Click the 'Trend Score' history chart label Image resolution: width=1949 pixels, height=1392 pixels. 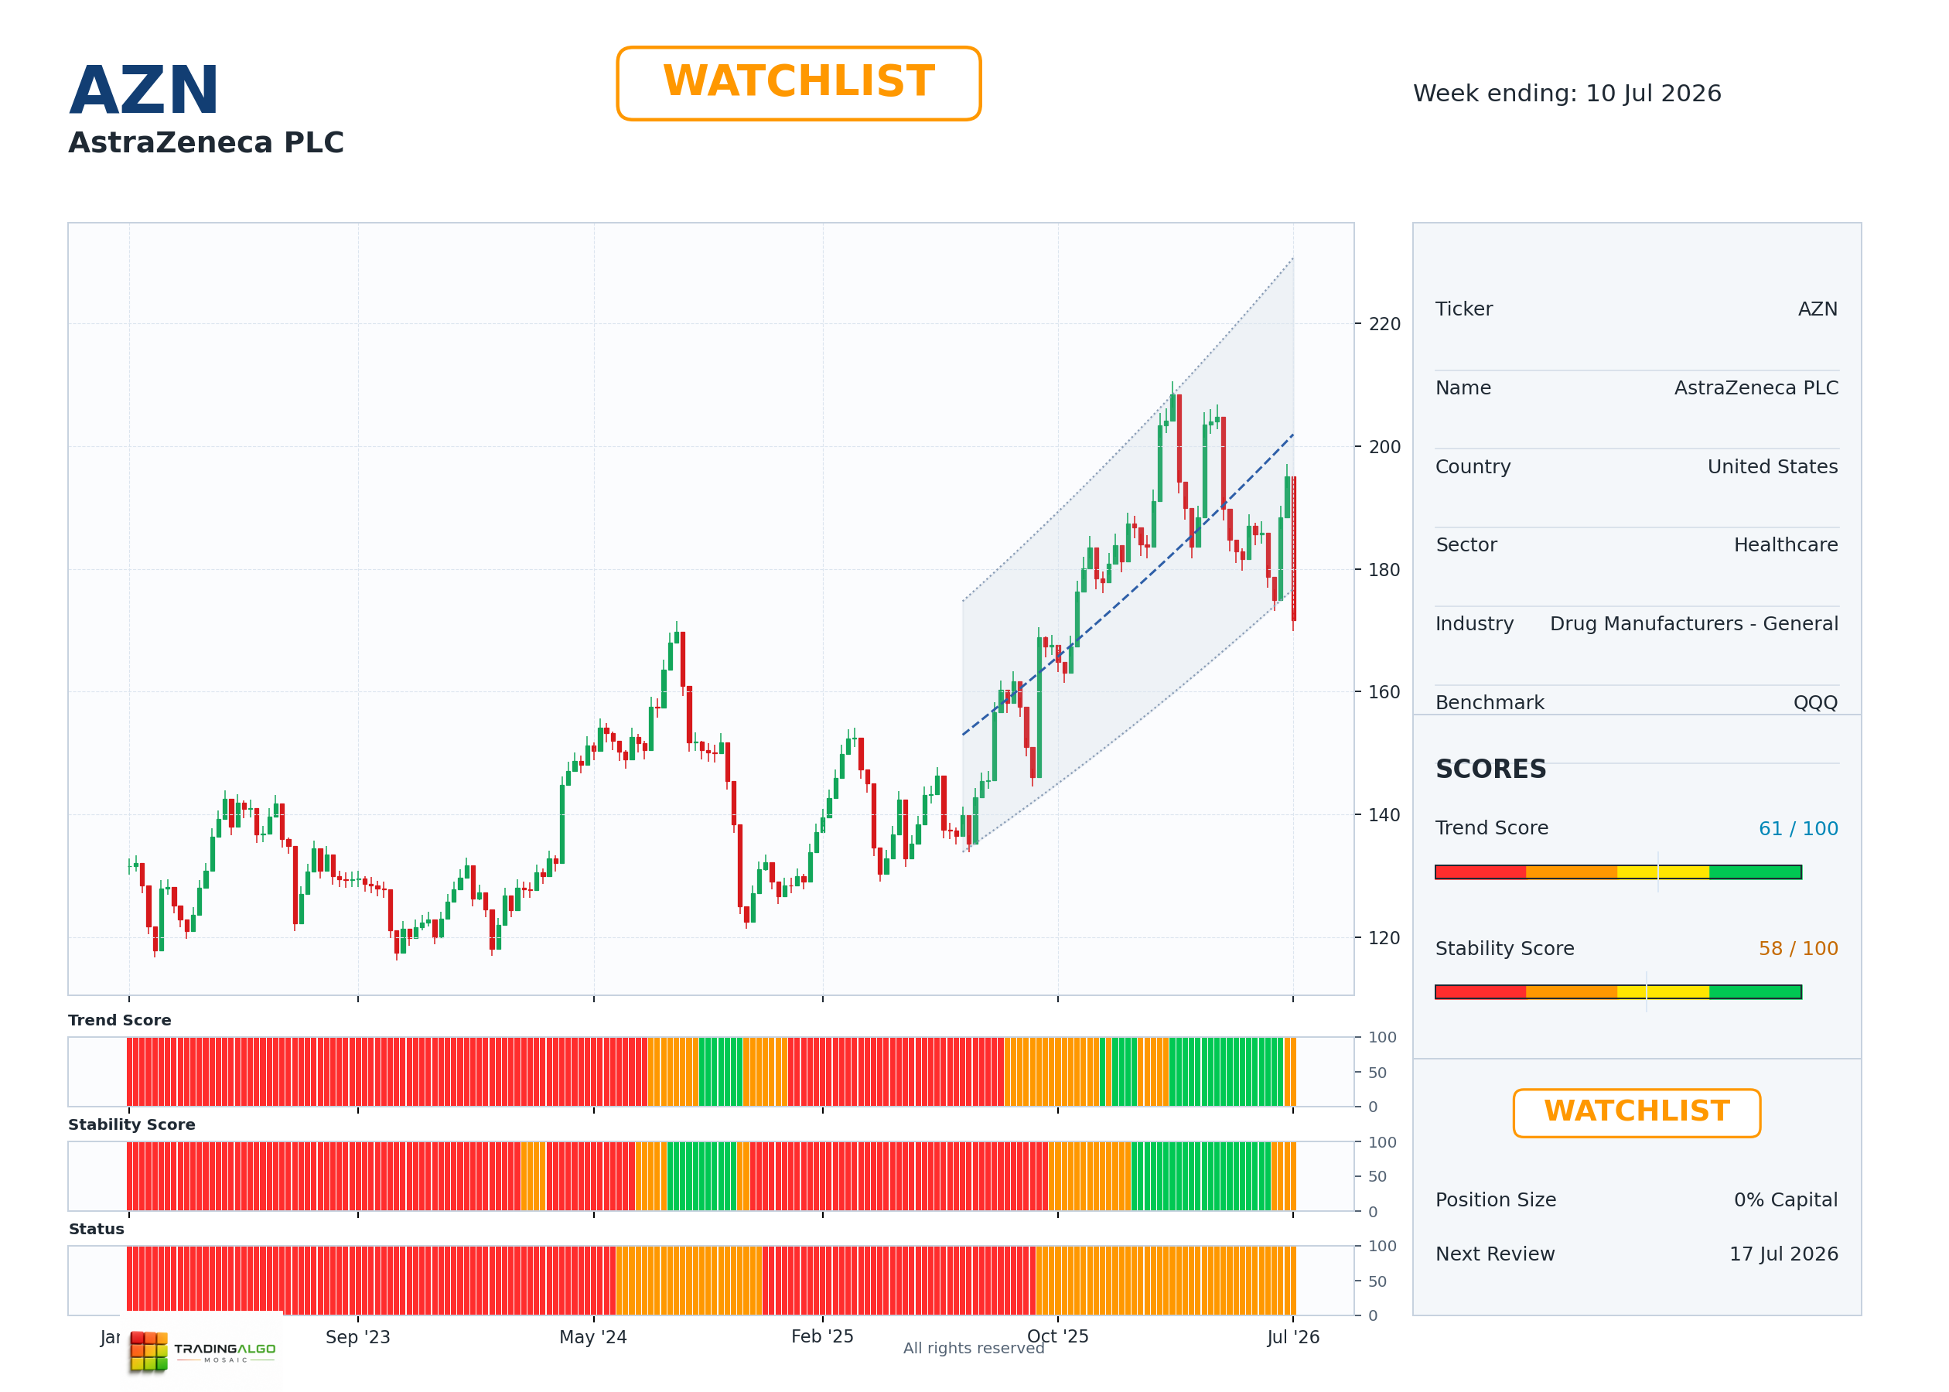[119, 1020]
